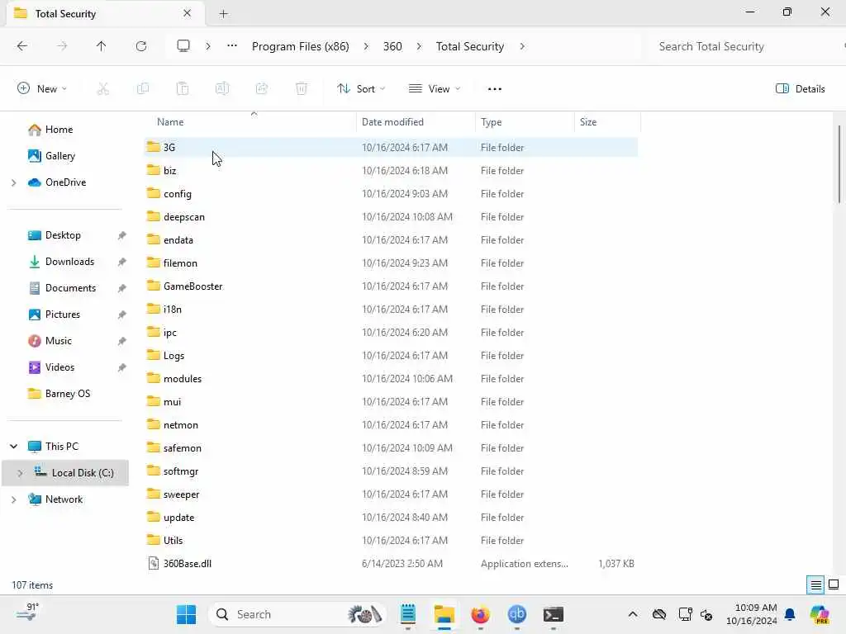The image size is (846, 634).
Task: Click the Share toolbar icon
Action: coord(262,89)
